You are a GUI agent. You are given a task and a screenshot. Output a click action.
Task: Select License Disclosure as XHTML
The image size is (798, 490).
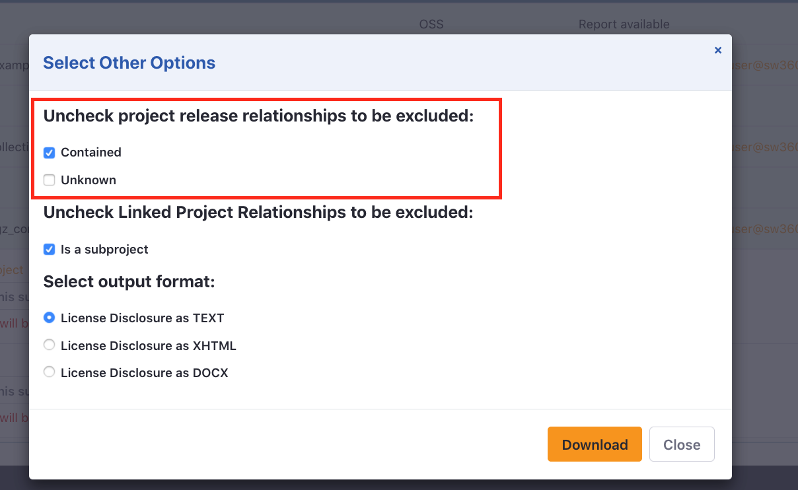(x=49, y=345)
